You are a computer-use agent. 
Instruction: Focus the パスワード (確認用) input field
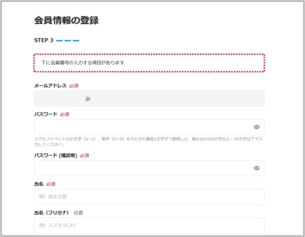point(149,168)
